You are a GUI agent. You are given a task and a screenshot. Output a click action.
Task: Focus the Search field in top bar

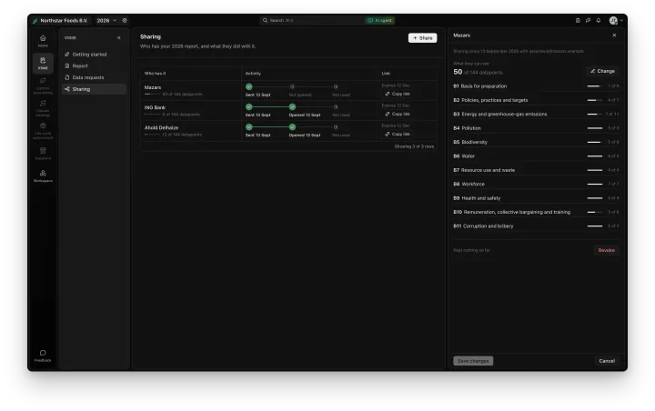(311, 20)
